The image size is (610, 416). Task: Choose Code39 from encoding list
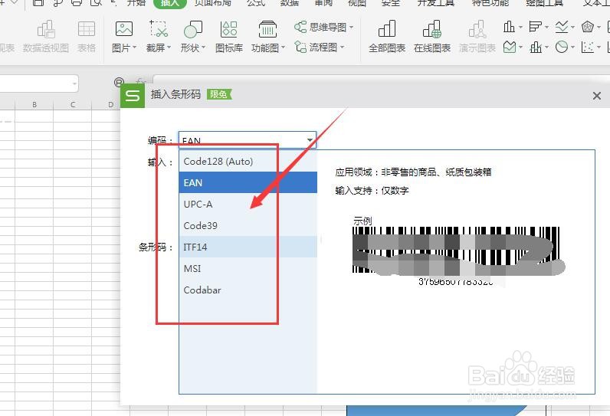tap(248, 225)
